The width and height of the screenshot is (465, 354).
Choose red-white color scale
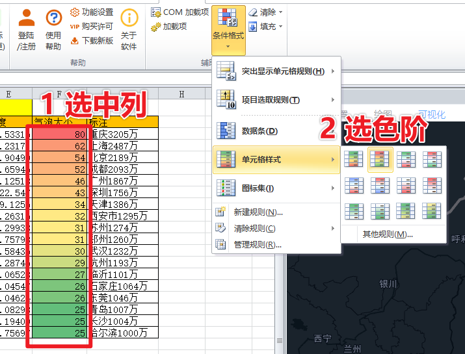(x=432, y=185)
